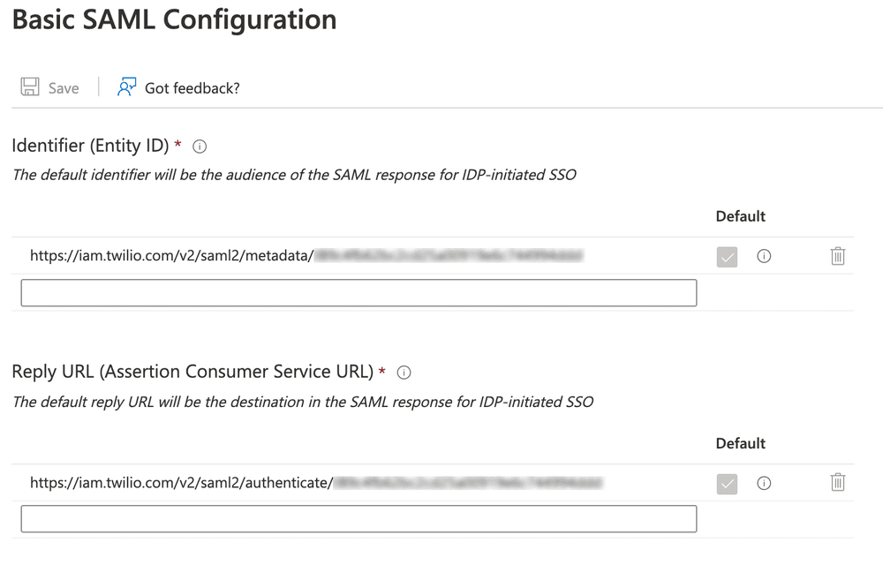Delete the Twilio authenticate Reply URL using its trash icon
883x565 pixels.
(x=837, y=483)
